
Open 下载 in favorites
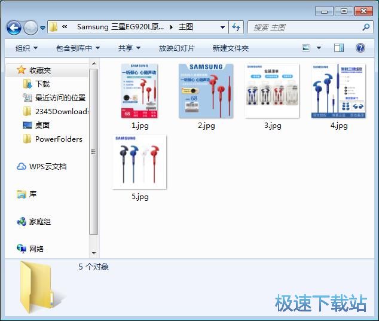tap(42, 84)
